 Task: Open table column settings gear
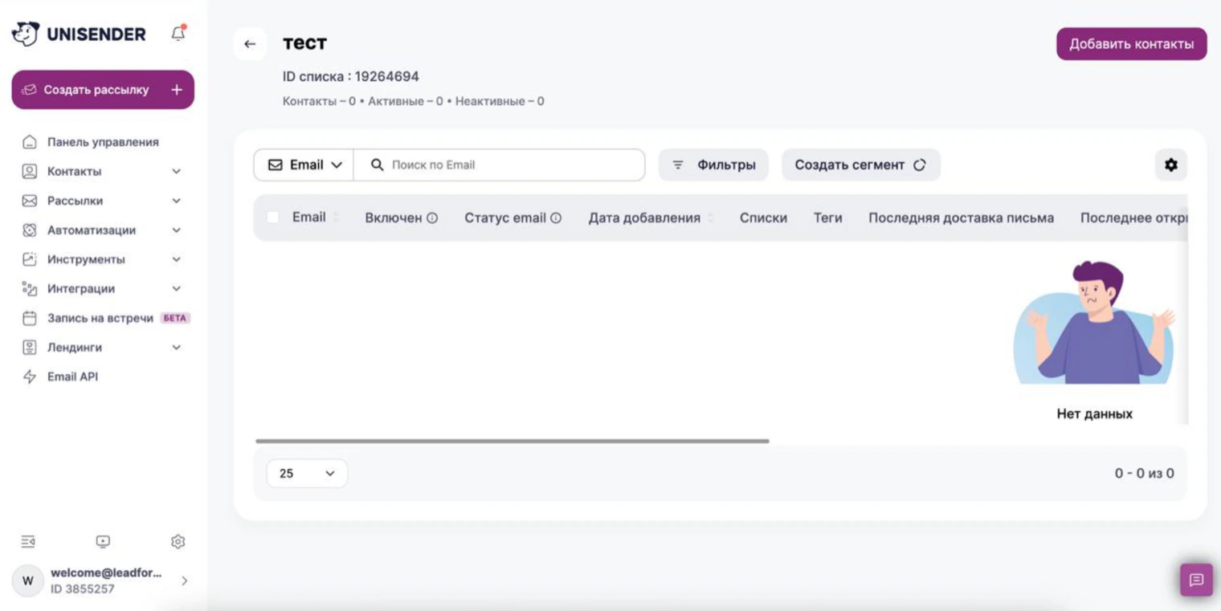[x=1170, y=165]
